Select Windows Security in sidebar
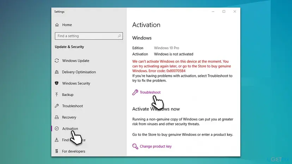292x164 pixels. 76,83
